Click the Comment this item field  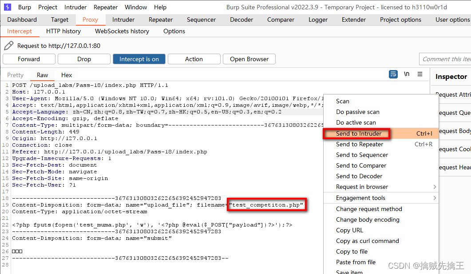click(445, 59)
